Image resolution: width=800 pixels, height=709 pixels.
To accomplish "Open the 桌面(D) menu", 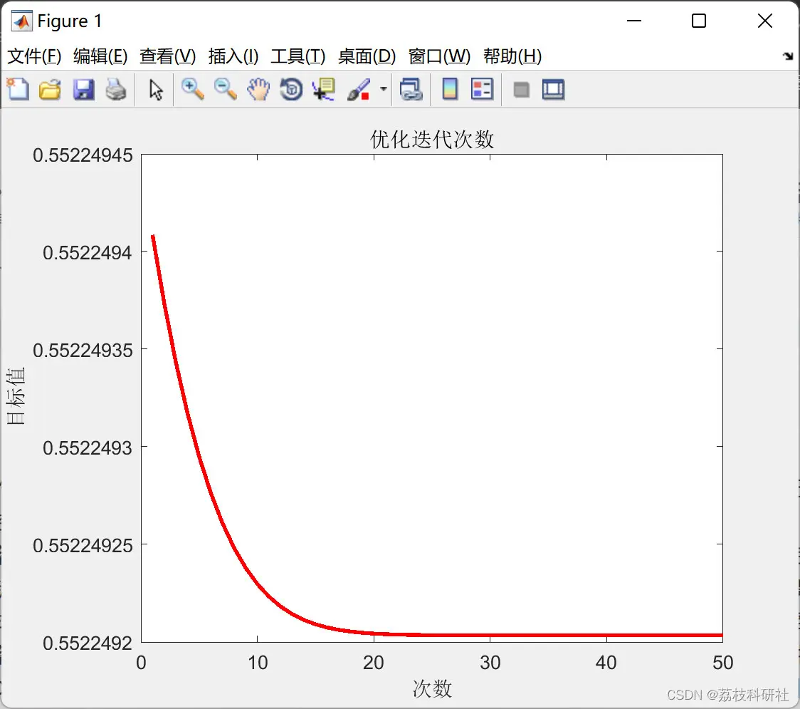I will click(367, 56).
